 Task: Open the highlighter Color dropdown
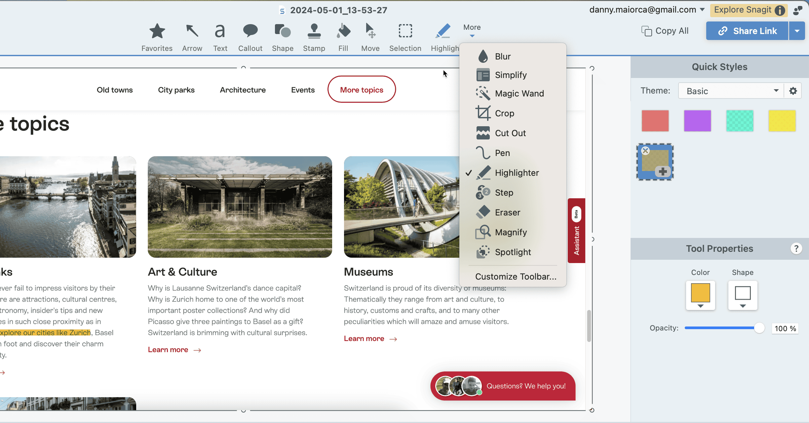(x=700, y=295)
